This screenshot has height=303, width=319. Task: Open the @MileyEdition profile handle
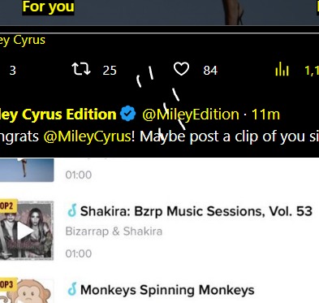[191, 115]
